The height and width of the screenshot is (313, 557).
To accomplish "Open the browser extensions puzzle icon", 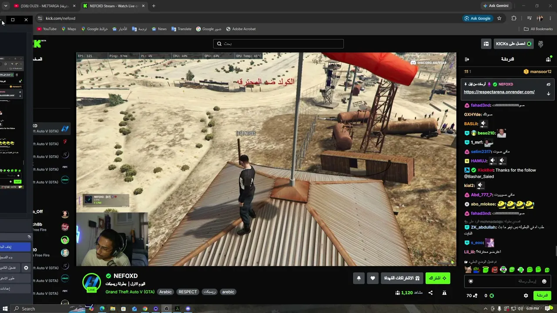I will tap(514, 18).
